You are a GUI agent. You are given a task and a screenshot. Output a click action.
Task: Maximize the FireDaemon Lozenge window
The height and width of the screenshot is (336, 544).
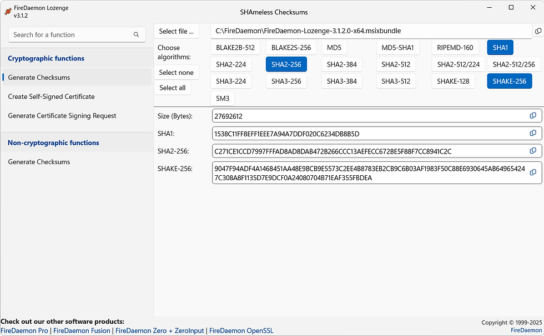click(x=511, y=7)
